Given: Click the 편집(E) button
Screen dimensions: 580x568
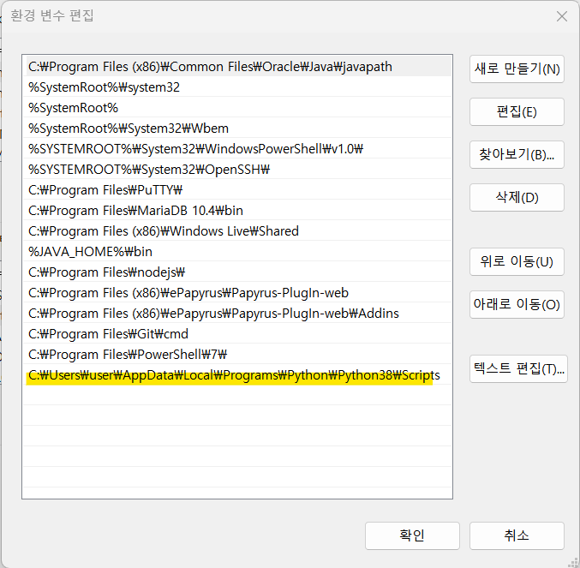Looking at the screenshot, I should [517, 111].
